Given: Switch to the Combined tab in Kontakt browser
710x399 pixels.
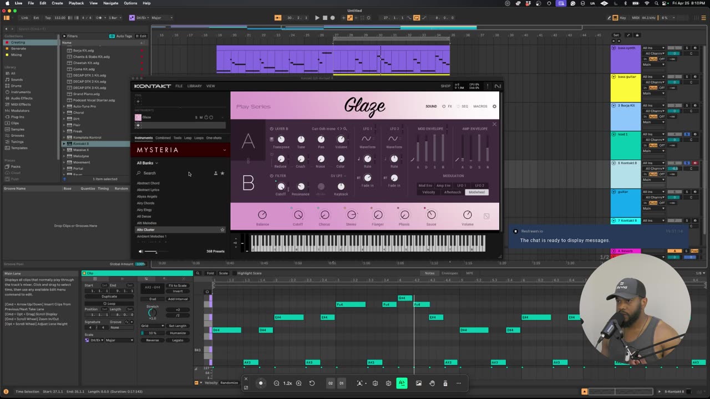Looking at the screenshot, I should 163,137.
